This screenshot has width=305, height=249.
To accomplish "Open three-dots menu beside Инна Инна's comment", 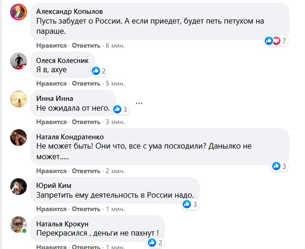I will [x=139, y=103].
